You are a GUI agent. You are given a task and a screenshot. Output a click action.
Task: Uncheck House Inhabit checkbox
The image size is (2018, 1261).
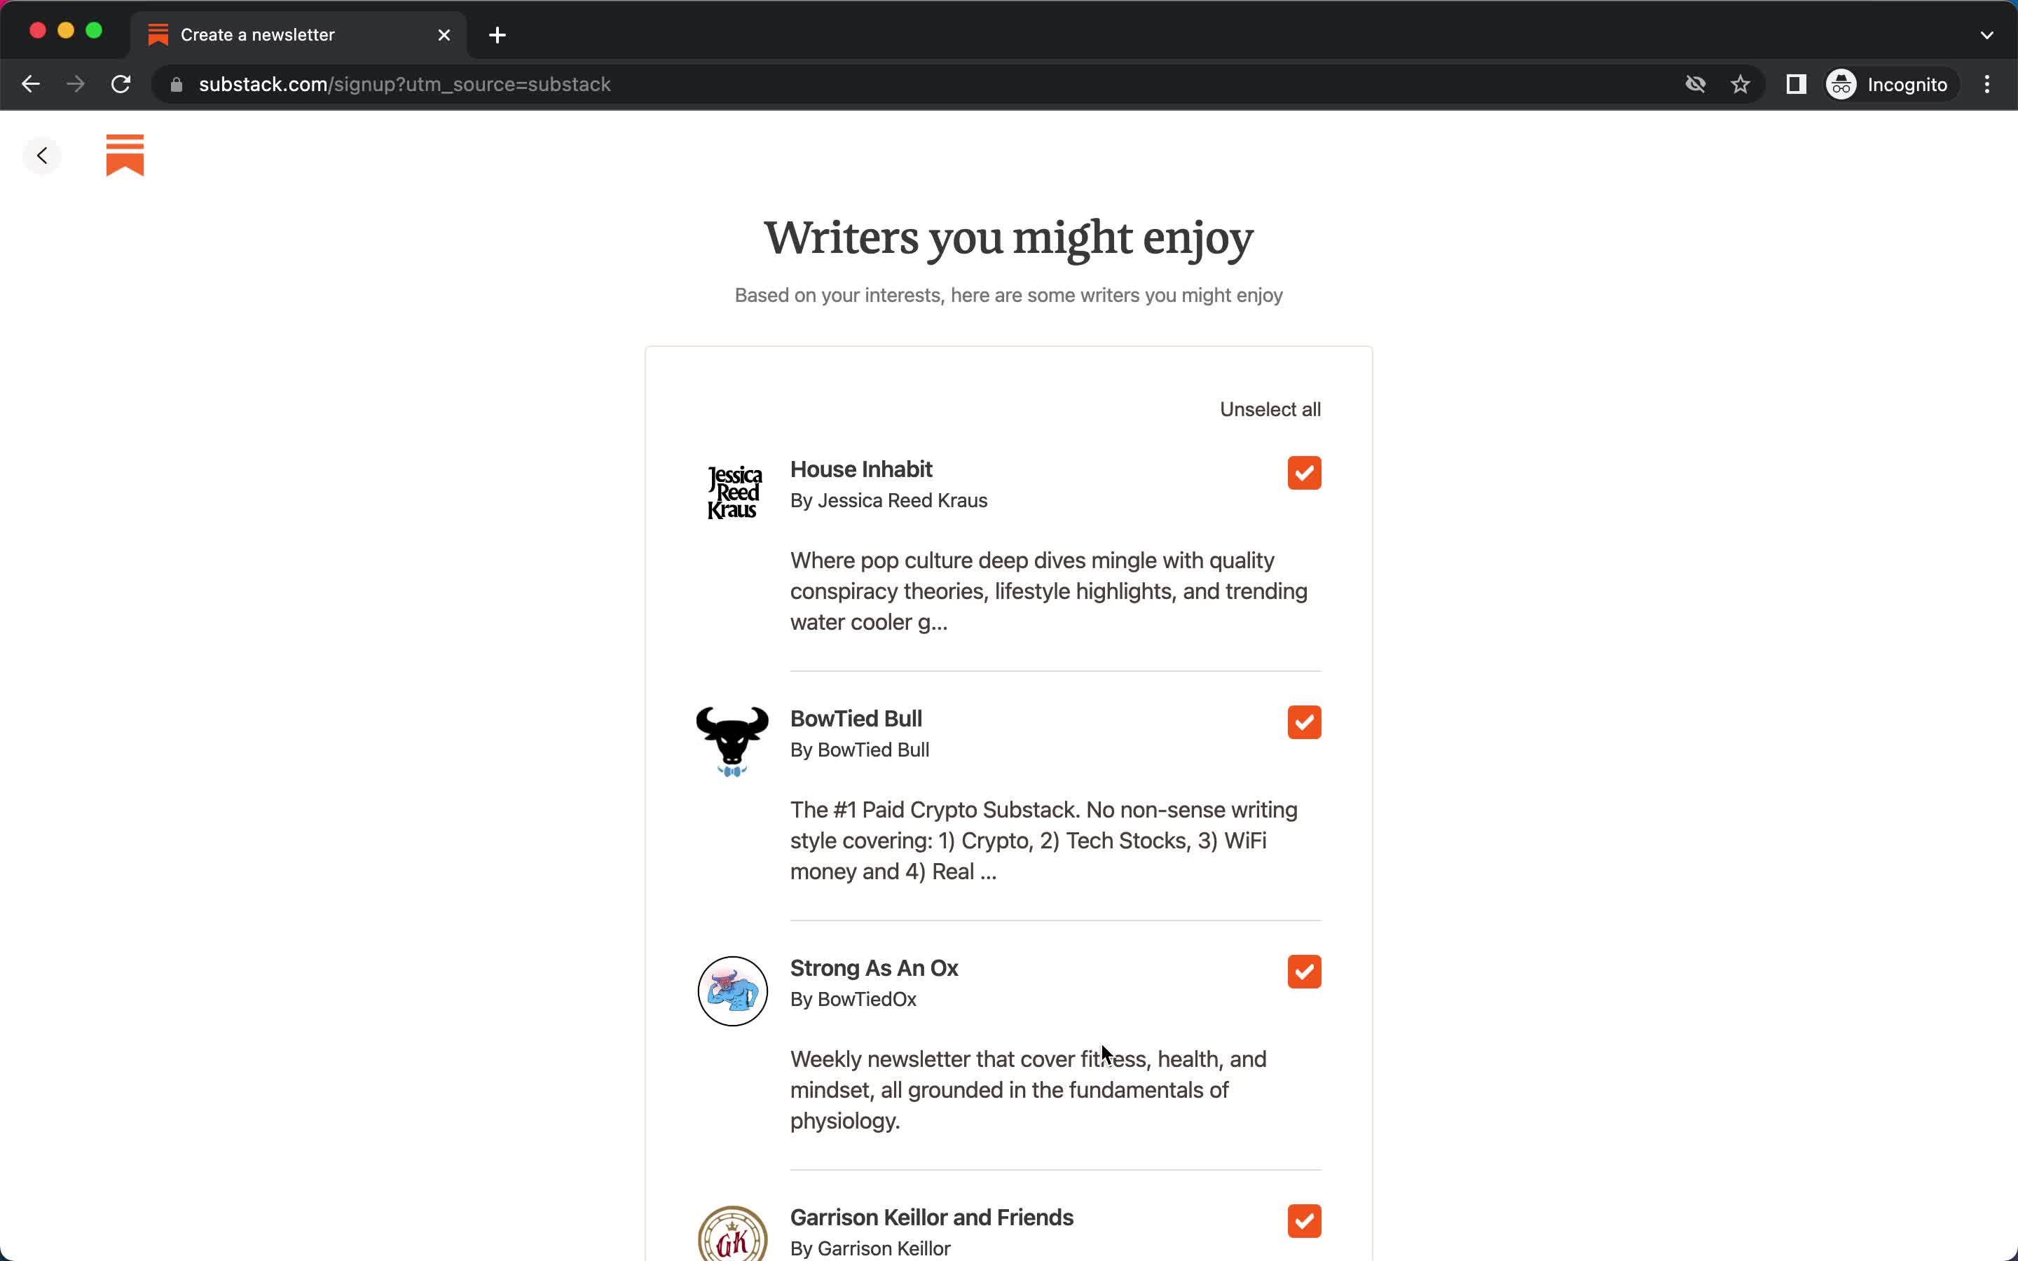click(x=1304, y=473)
